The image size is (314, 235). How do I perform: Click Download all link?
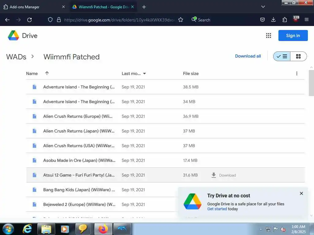248,56
